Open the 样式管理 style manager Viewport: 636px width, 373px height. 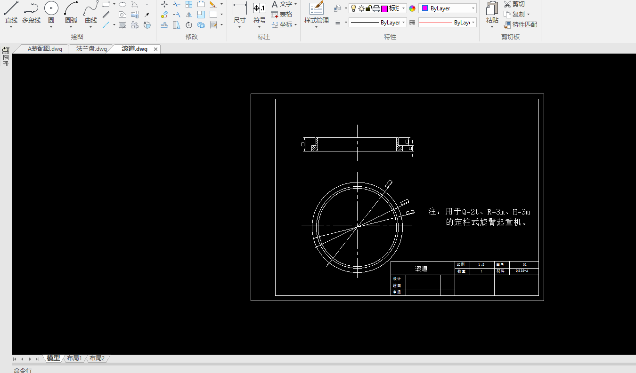pos(316,12)
